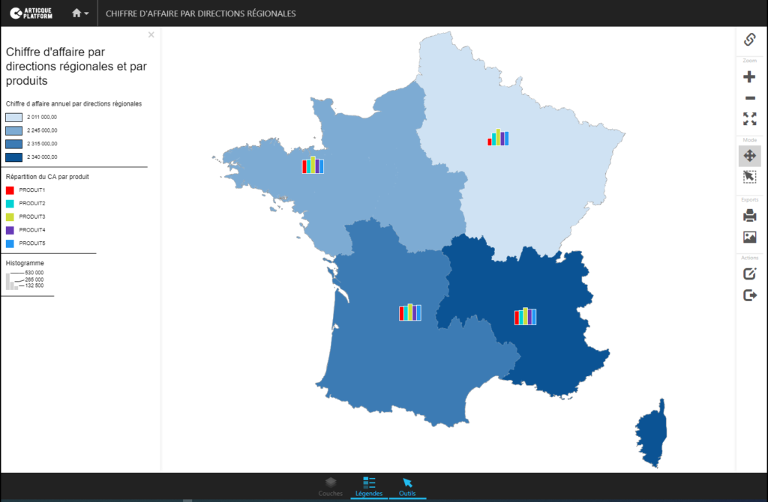
Task: Fit the map to full screen
Action: point(749,118)
